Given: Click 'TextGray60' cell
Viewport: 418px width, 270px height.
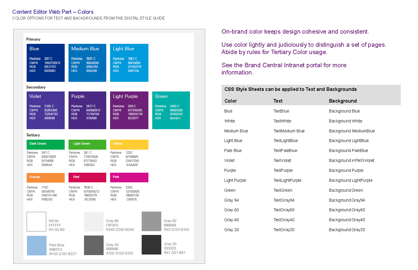Looking at the screenshot, I should point(284,210).
